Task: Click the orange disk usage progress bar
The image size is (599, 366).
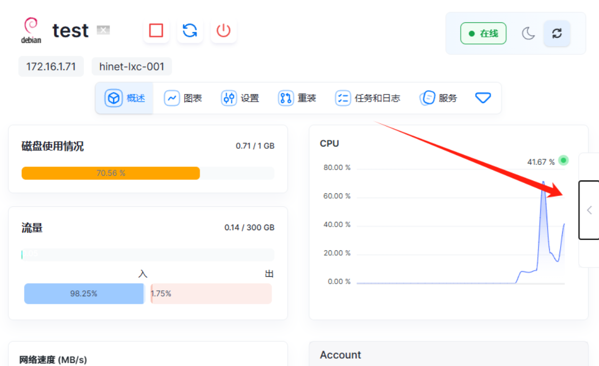Action: pos(110,173)
